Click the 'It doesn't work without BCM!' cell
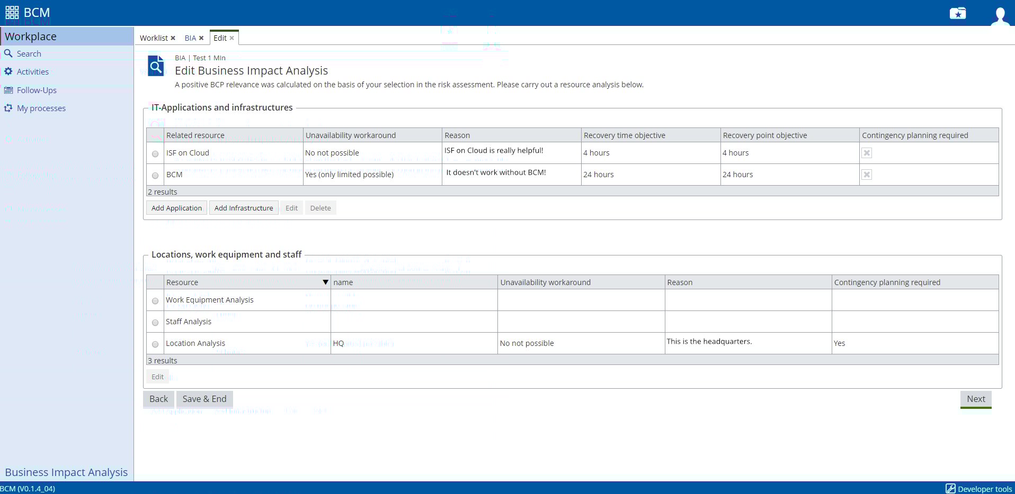This screenshot has width=1015, height=494. [512, 175]
